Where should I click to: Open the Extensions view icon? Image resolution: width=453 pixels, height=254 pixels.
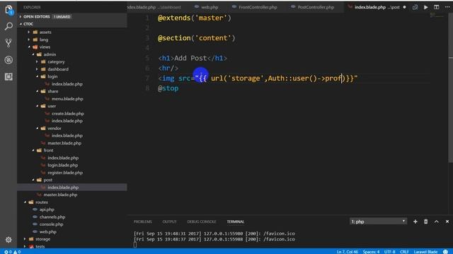coord(8,77)
